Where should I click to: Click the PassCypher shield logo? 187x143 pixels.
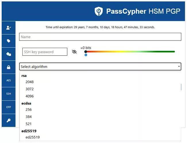99,11
